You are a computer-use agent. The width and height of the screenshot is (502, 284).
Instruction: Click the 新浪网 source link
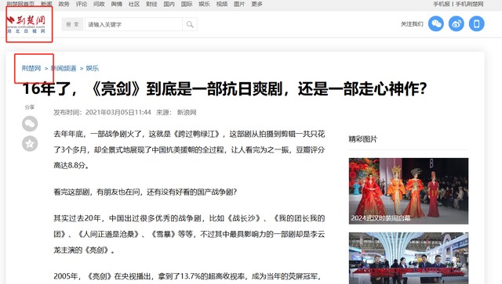click(x=187, y=113)
